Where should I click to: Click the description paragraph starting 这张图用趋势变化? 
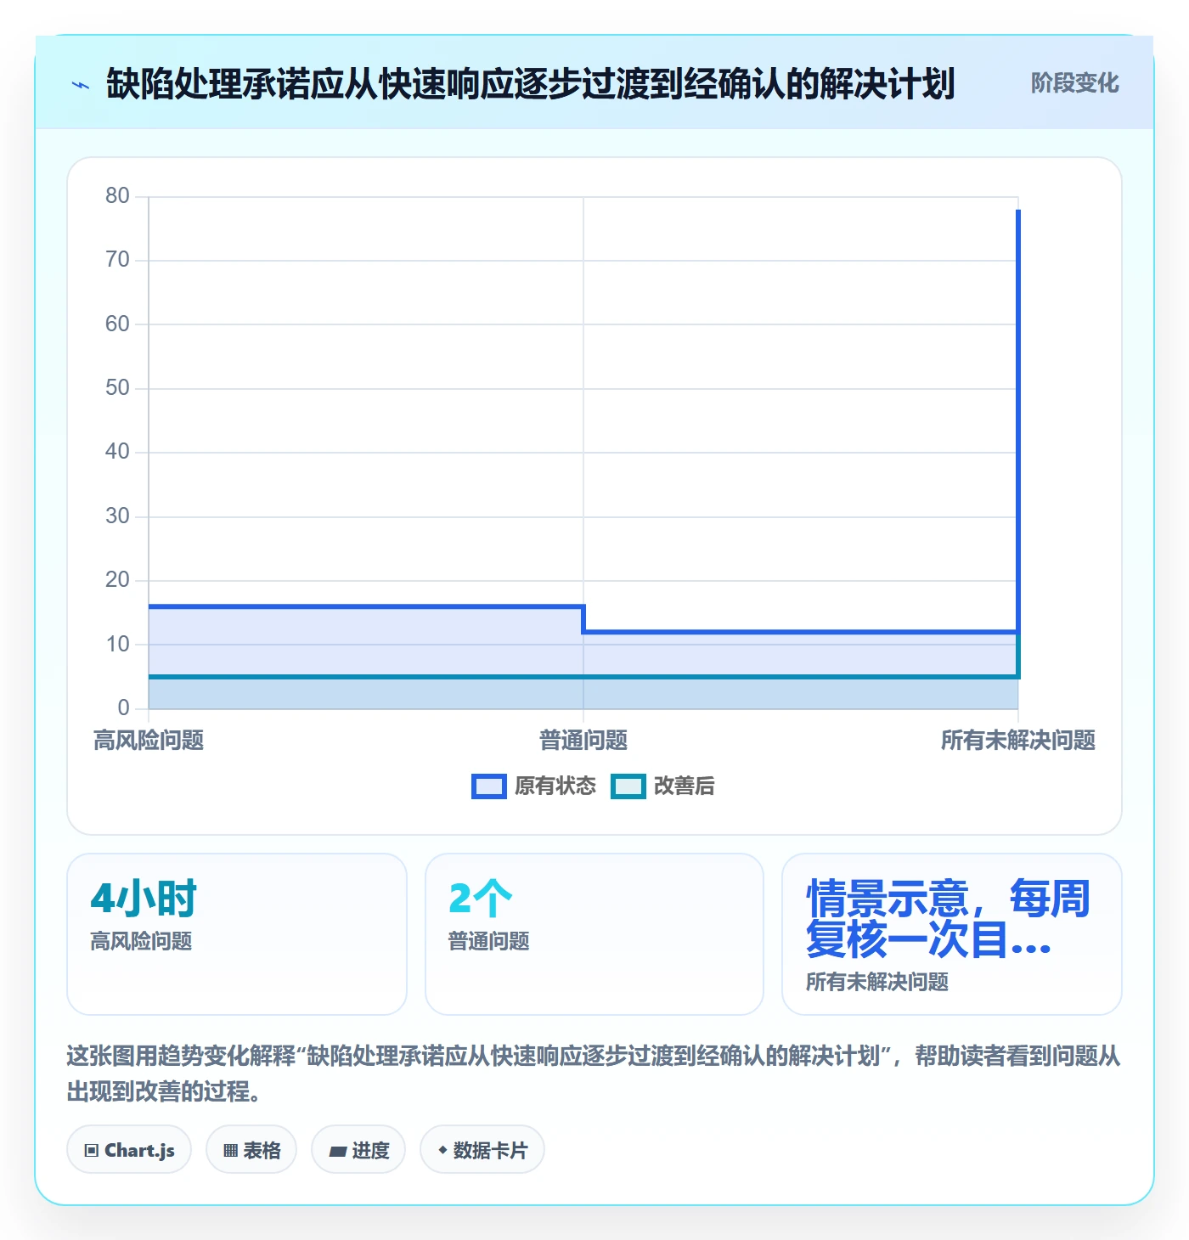[594, 1074]
